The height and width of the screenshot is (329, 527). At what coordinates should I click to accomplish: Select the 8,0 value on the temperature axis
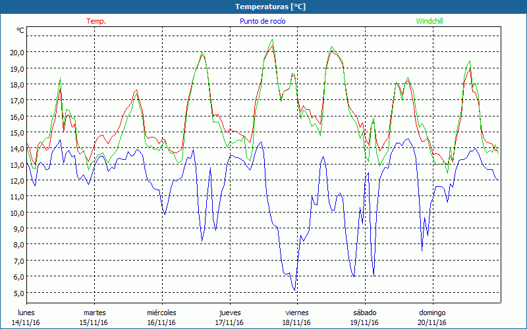(18, 245)
